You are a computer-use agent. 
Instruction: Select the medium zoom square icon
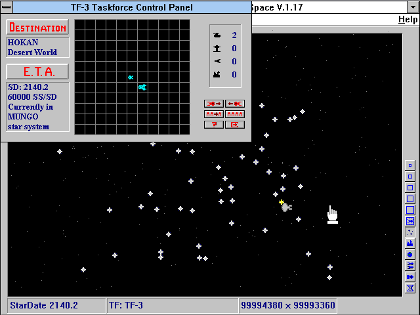(x=409, y=188)
